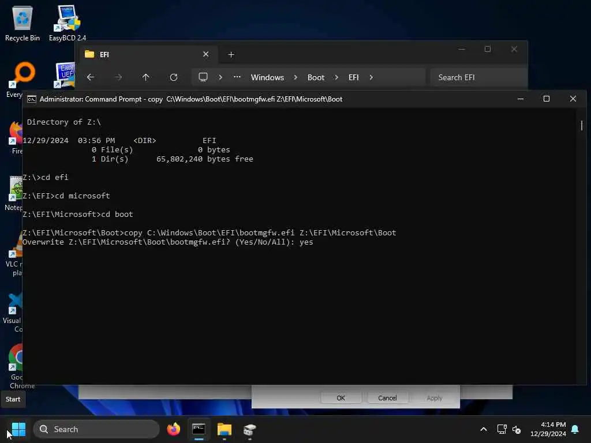Switch to Command Prompt on the taskbar
This screenshot has width=591, height=443.
tap(199, 429)
